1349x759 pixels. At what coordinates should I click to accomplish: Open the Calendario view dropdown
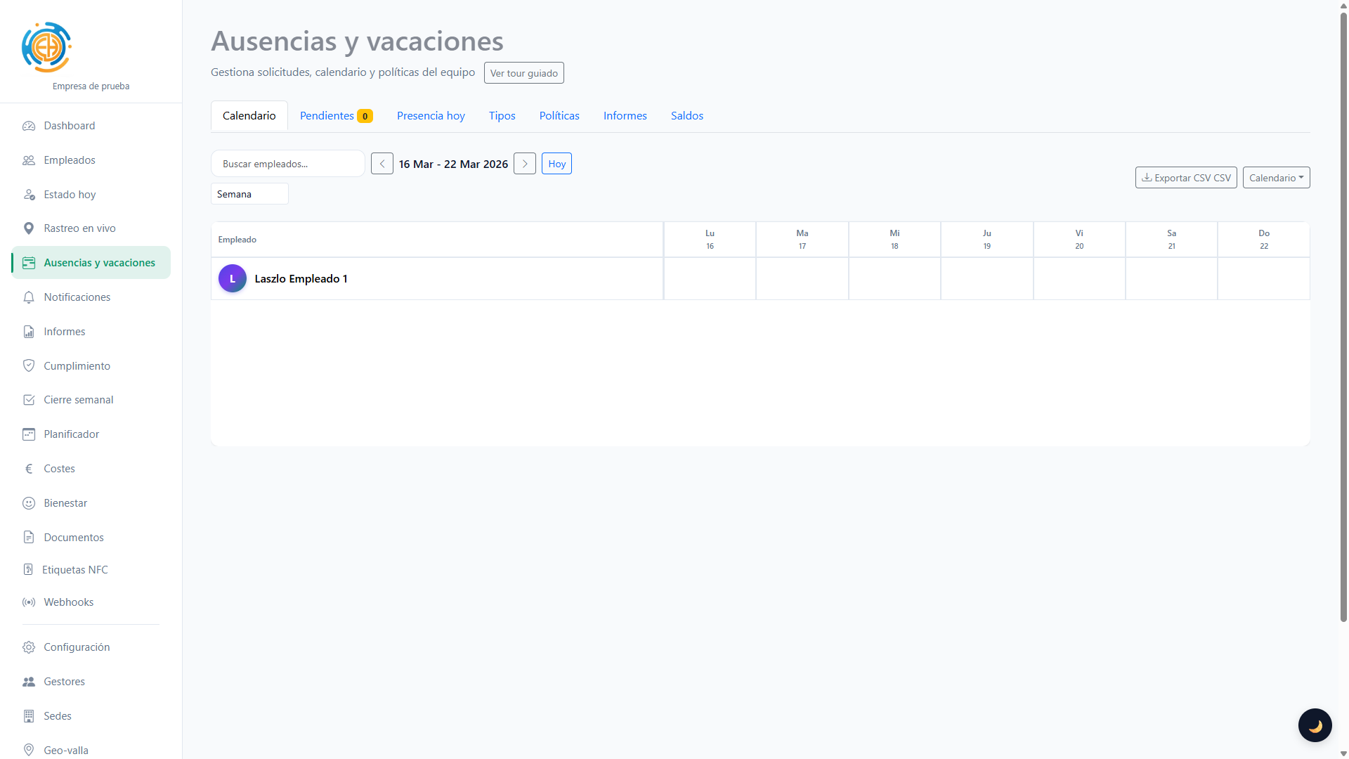(x=1276, y=178)
